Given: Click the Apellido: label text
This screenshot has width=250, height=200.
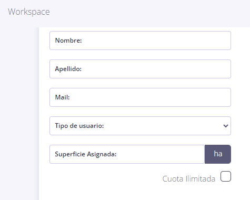Looking at the screenshot, I should 68,69.
